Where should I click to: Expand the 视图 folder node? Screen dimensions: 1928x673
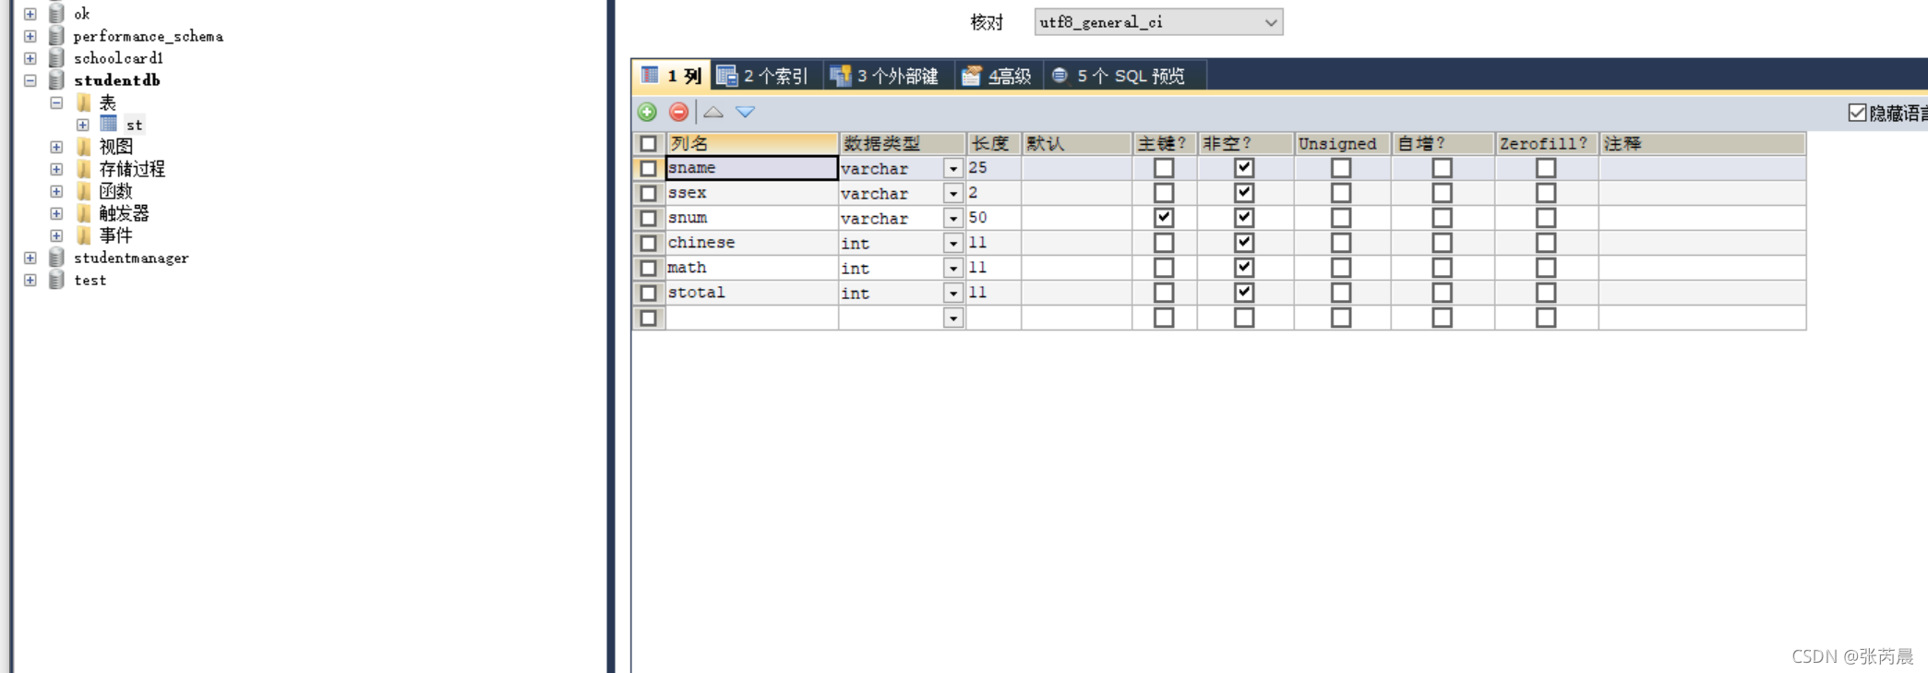[56, 147]
